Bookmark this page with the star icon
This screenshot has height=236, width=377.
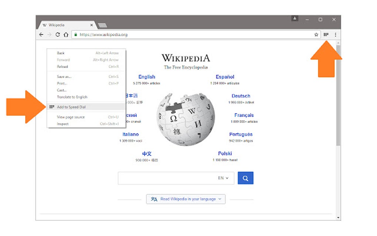click(316, 35)
